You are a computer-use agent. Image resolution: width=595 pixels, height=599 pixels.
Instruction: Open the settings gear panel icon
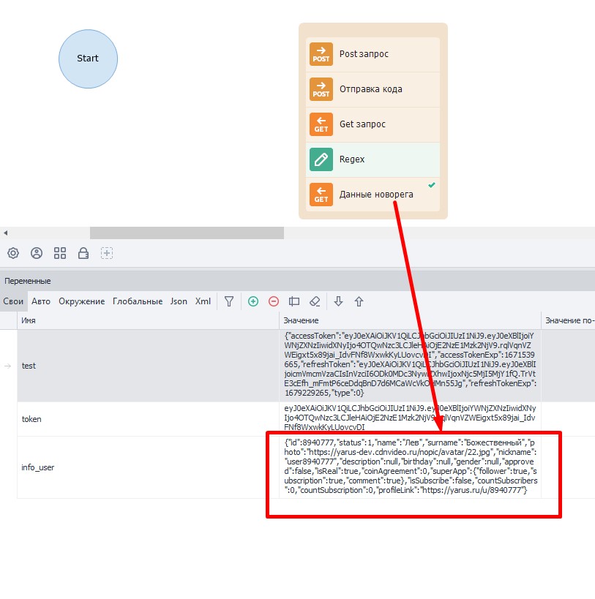point(13,253)
